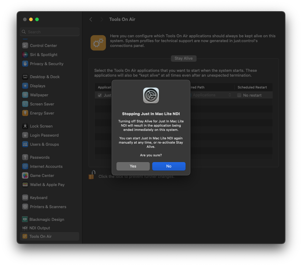Focus the Search field
The height and width of the screenshot is (266, 302).
[49, 32]
